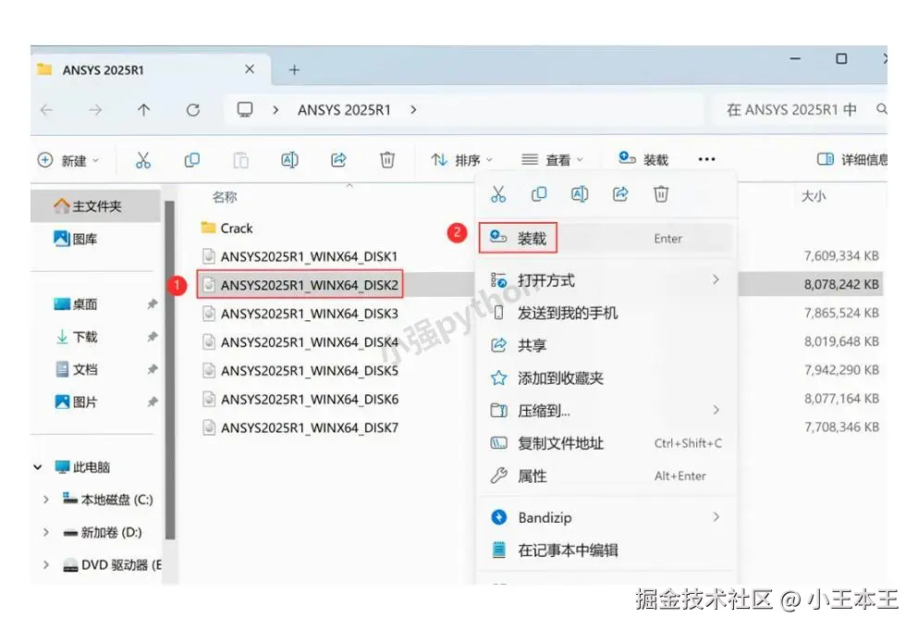Click the 装载 (Mount) toolbar button

[643, 159]
